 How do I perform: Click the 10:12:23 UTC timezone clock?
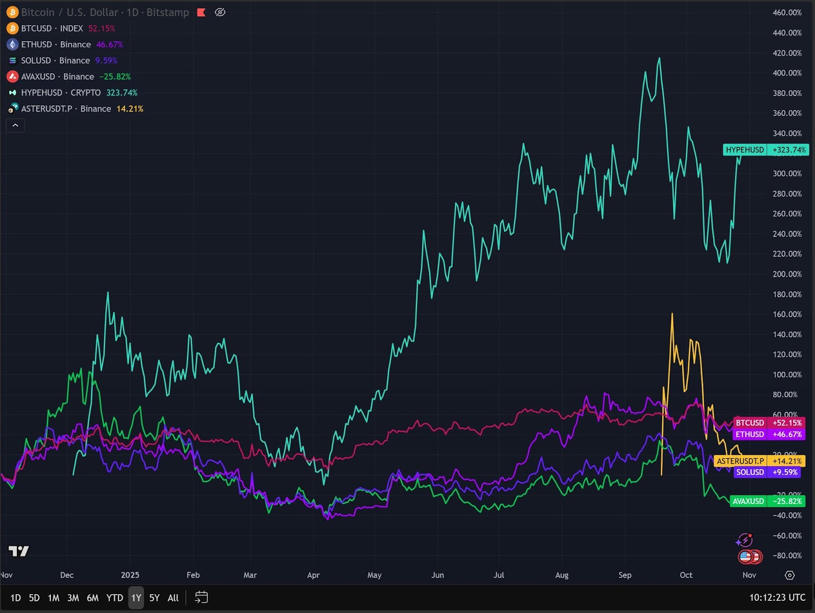tap(777, 597)
